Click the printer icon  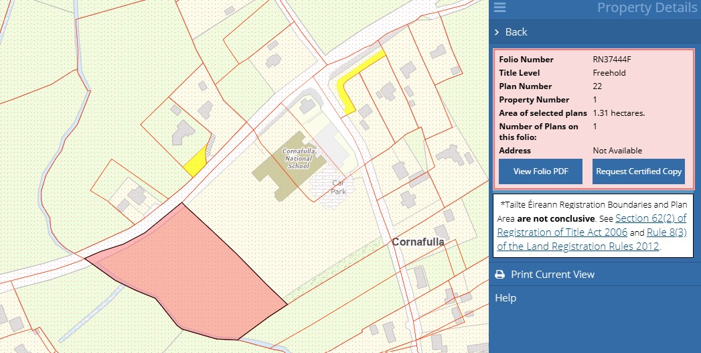(499, 275)
